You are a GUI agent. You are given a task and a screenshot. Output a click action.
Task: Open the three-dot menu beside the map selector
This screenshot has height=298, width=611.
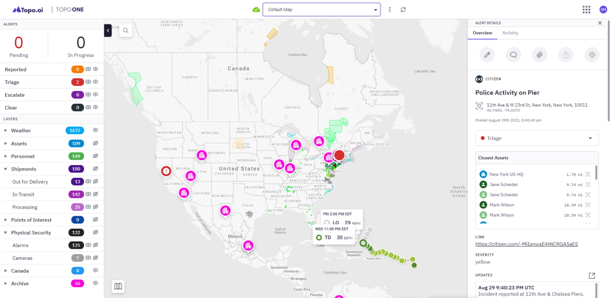click(390, 9)
